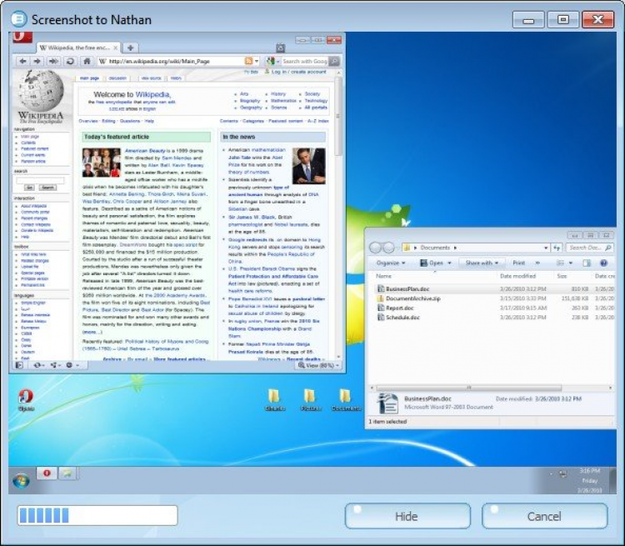The height and width of the screenshot is (546, 625).
Task: Select the Wikipedia, the free enc... tab
Action: (x=78, y=48)
